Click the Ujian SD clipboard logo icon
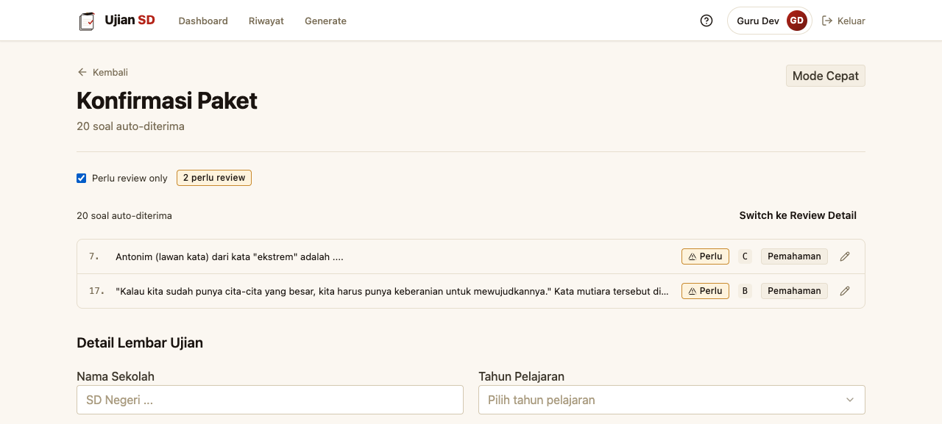The image size is (942, 424). [x=87, y=21]
